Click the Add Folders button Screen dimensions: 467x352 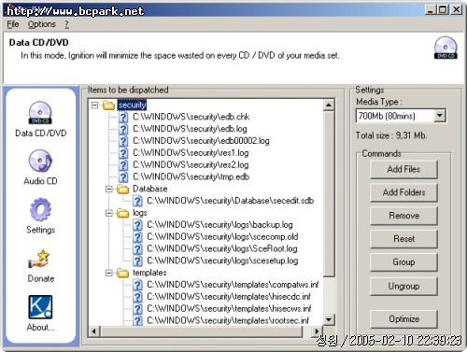click(x=403, y=192)
